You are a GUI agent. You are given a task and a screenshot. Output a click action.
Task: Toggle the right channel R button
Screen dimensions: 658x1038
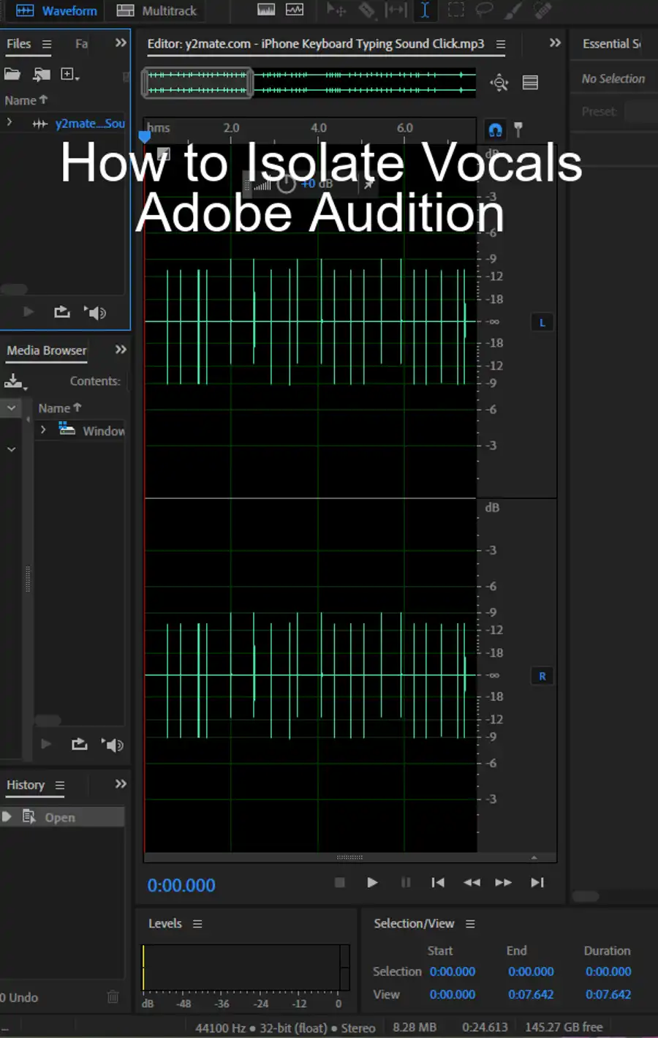point(542,677)
